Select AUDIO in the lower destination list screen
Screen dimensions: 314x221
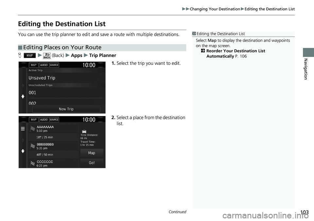click(x=44, y=120)
